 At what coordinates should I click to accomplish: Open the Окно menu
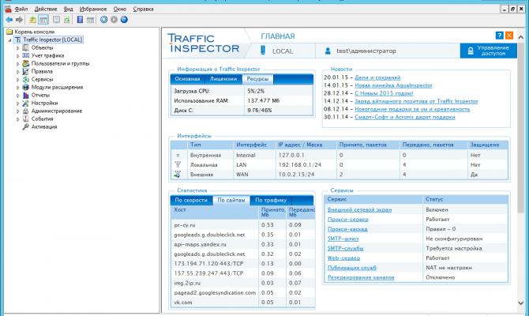pyautogui.click(x=120, y=9)
